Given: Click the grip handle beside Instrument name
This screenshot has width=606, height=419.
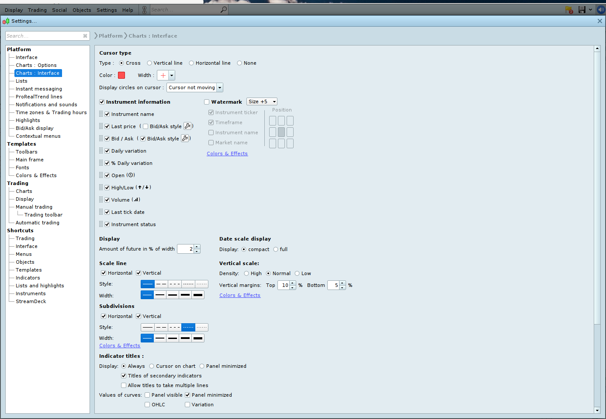Looking at the screenshot, I should 101,114.
